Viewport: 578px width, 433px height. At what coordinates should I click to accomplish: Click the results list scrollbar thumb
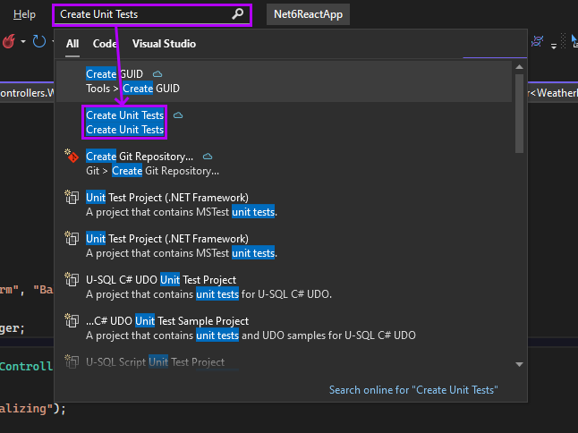519,114
